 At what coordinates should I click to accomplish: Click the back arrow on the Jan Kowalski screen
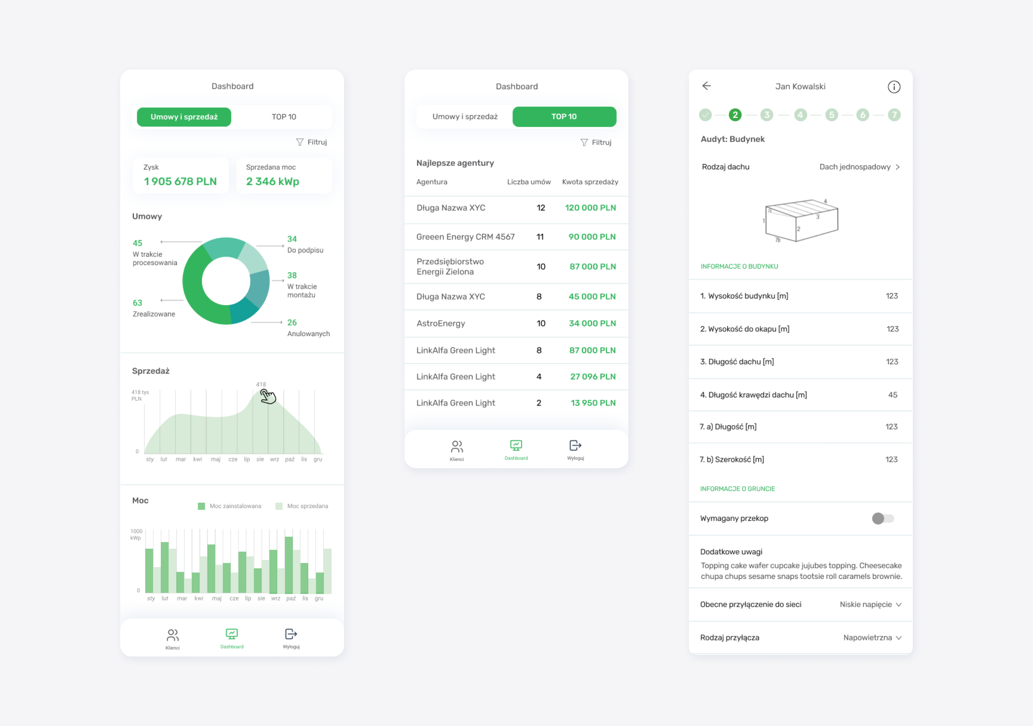pos(706,86)
